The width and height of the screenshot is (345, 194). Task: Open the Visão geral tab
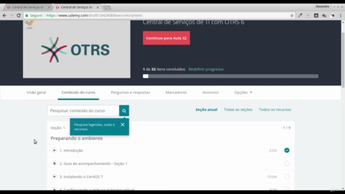[36, 92]
